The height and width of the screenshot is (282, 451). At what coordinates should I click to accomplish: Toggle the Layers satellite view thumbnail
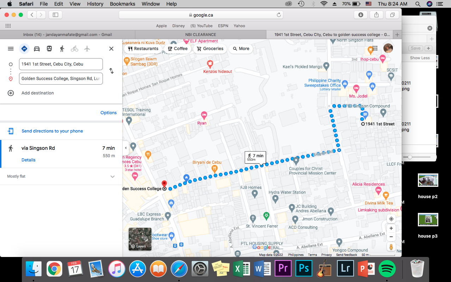pos(140,239)
